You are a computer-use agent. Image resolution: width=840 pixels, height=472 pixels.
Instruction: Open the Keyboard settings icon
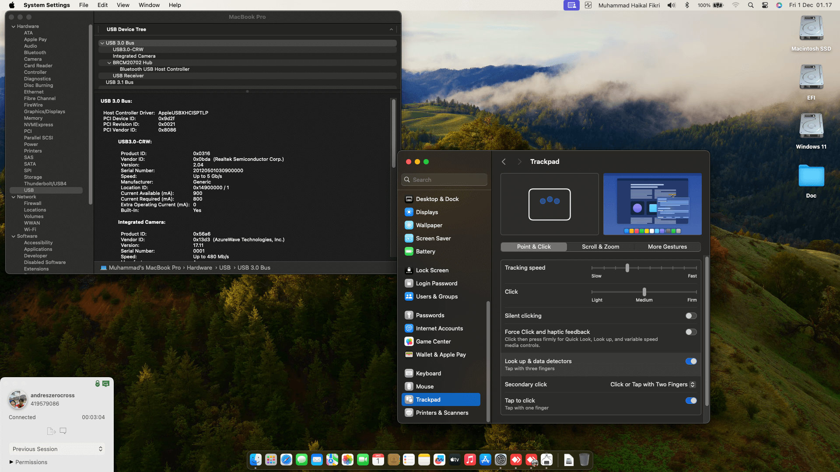[409, 373]
